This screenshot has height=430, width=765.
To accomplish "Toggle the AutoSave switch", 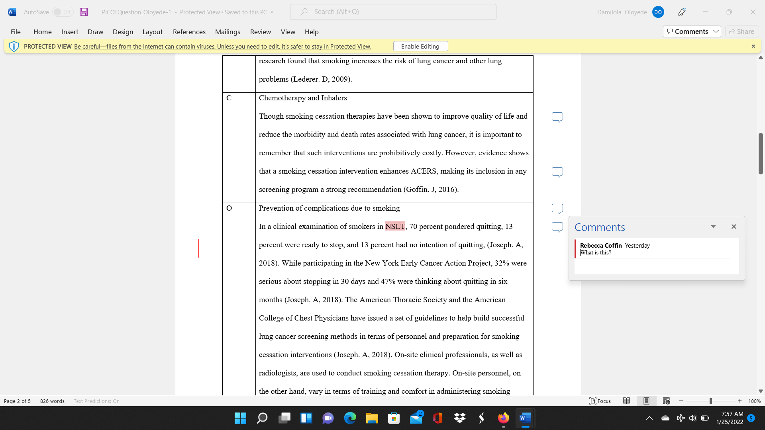I will coord(63,12).
